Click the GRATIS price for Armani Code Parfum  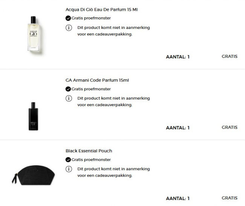tap(229, 127)
